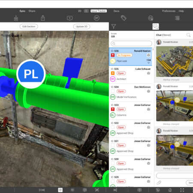The width and height of the screenshot is (193, 193).
Task: Click in the chat message input
Action: click(175, 175)
